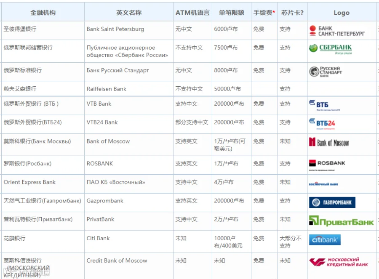
Task: Click the Vostochny bank logo
Action: click(x=323, y=184)
